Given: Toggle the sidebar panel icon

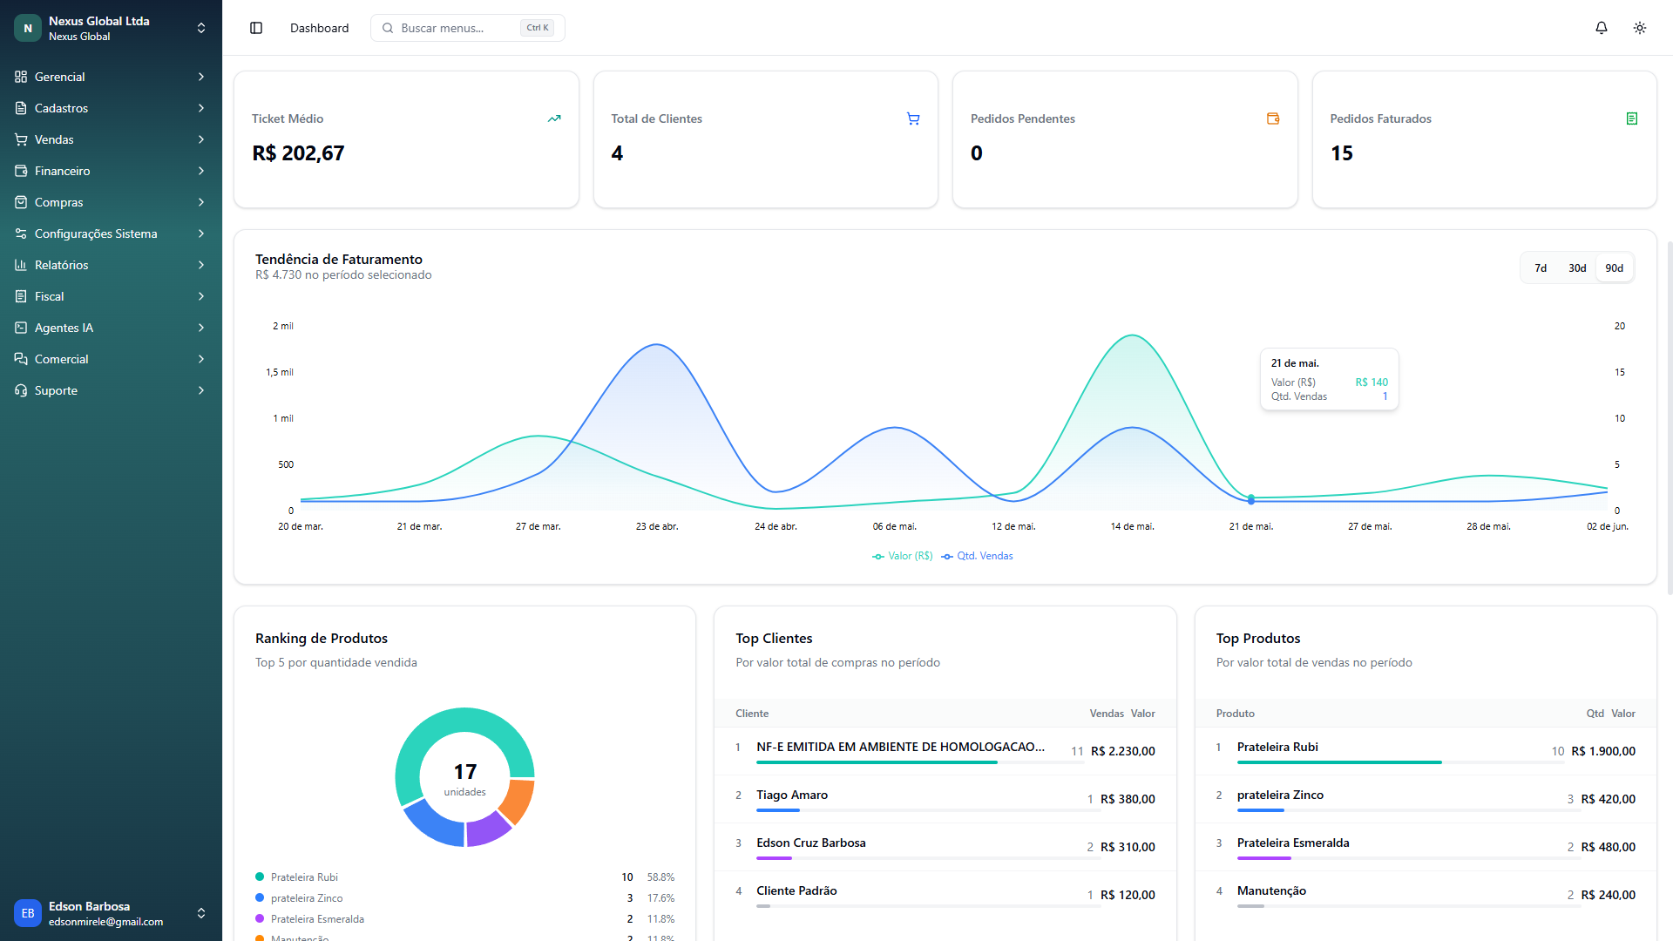Looking at the screenshot, I should pyautogui.click(x=256, y=28).
